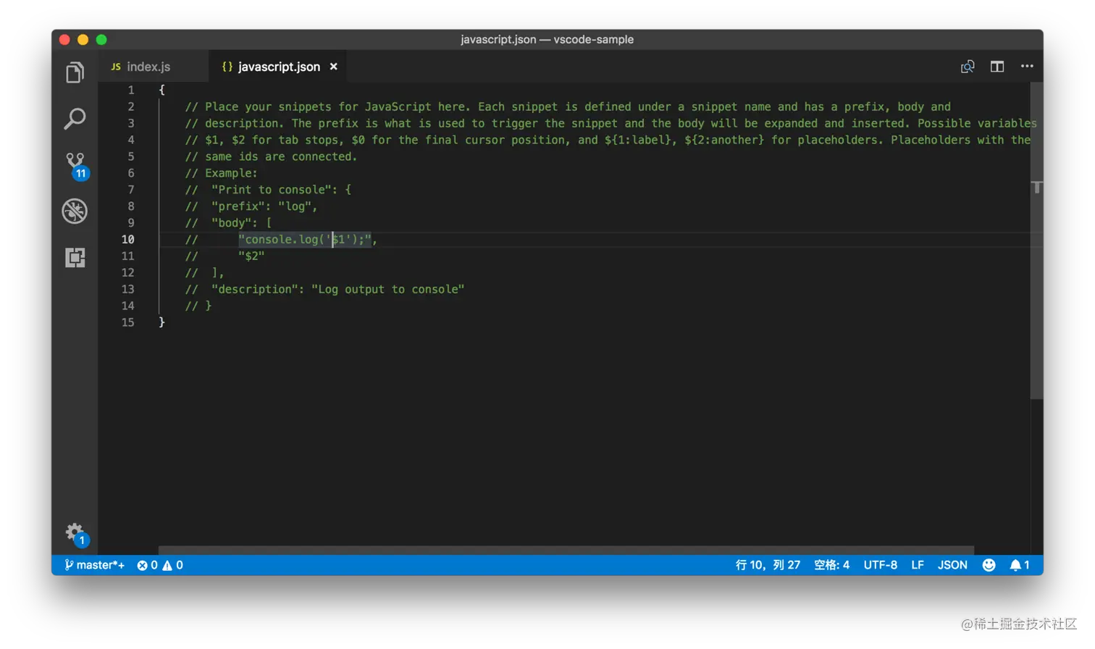Image resolution: width=1095 pixels, height=649 pixels.
Task: Click the "body" text on line 9
Action: tap(231, 223)
